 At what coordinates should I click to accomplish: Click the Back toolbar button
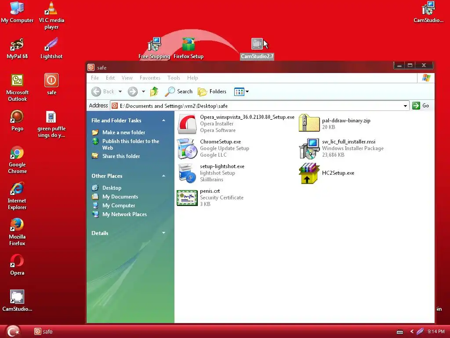pyautogui.click(x=103, y=92)
